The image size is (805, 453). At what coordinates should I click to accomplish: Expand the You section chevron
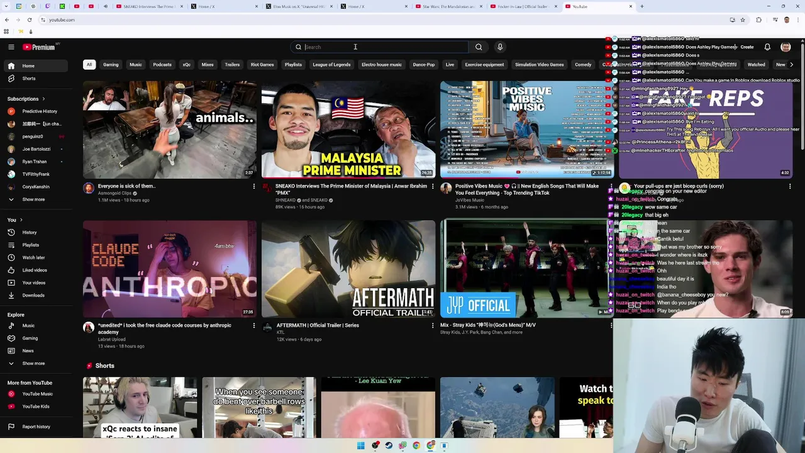(x=21, y=220)
